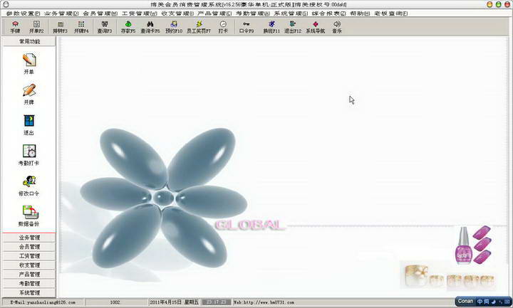513x308 pixels.
Task: Expand the 系统管理 sidebar group
Action: click(29, 292)
